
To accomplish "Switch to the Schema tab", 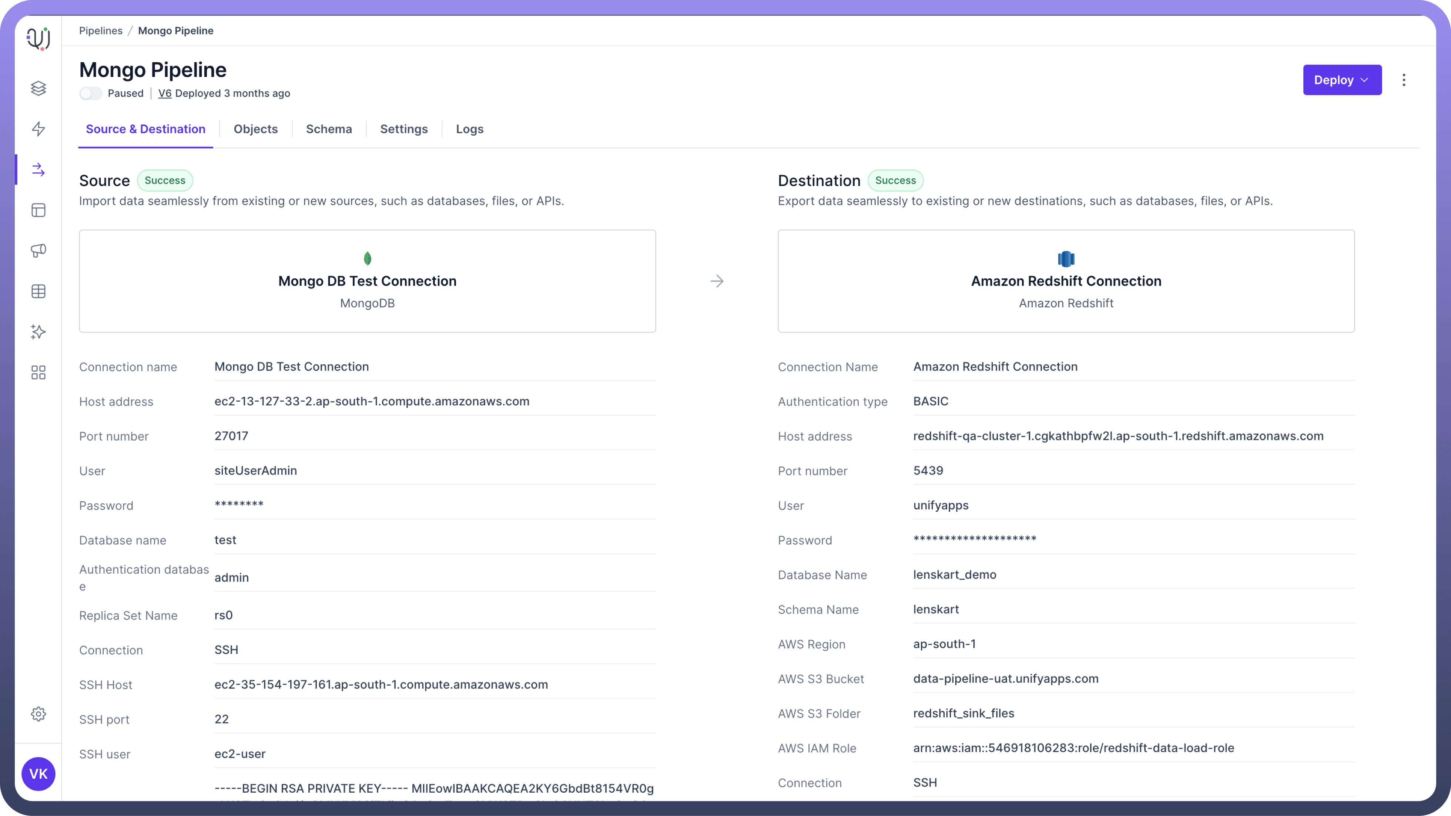I will pyautogui.click(x=329, y=129).
